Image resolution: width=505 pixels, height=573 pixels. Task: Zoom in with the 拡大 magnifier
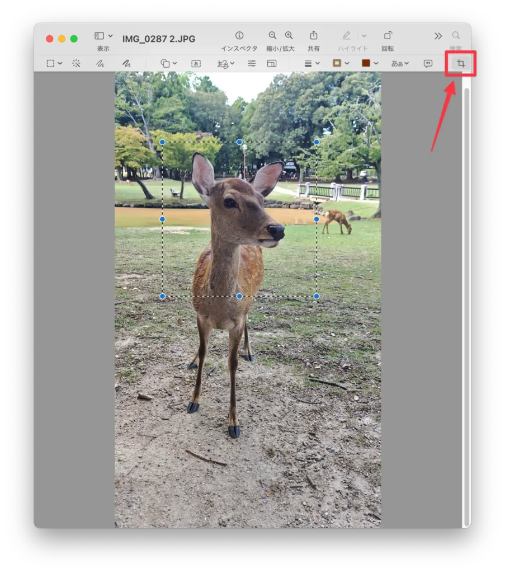click(x=287, y=35)
